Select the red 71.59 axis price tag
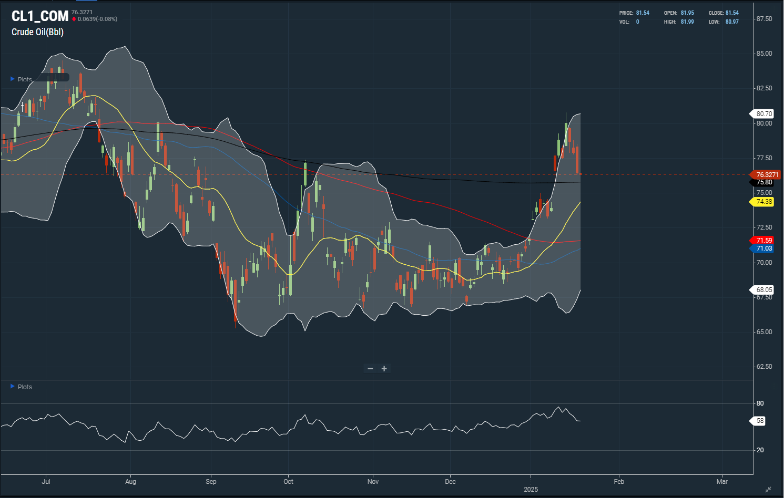Viewport: 784px width, 498px height. click(763, 241)
